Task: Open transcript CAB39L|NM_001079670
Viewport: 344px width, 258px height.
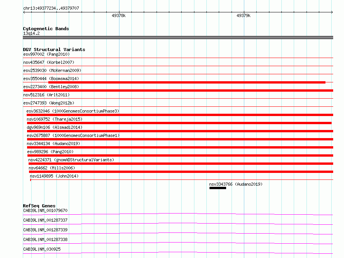Action: click(45, 210)
